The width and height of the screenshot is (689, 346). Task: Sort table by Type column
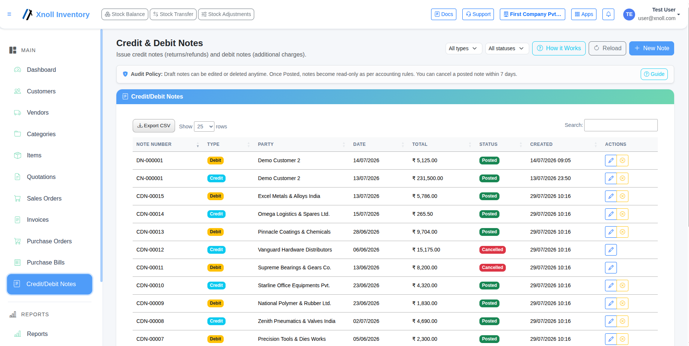[229, 144]
